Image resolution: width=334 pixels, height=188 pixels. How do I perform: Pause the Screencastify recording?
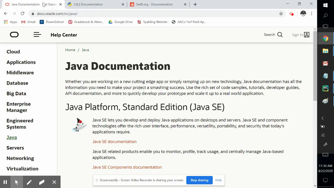click(5, 182)
